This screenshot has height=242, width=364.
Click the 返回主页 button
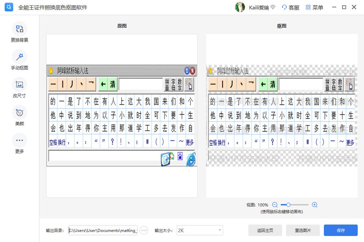tap(265, 230)
